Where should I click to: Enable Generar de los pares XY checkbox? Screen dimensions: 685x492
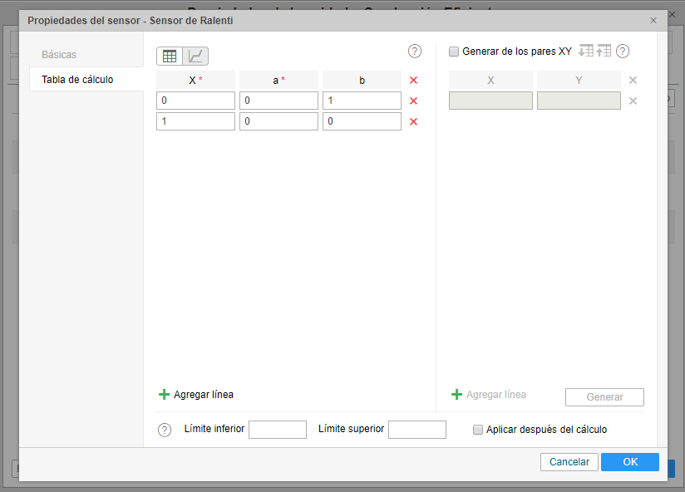[x=454, y=52]
